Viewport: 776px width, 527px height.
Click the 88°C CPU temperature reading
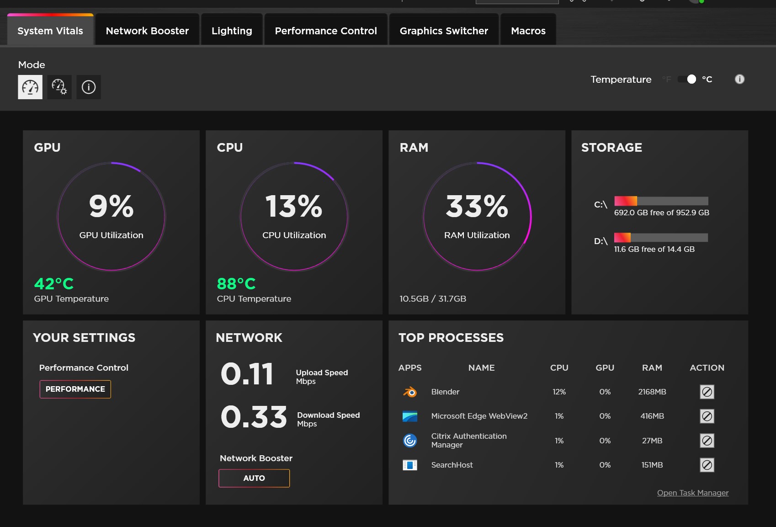point(236,283)
